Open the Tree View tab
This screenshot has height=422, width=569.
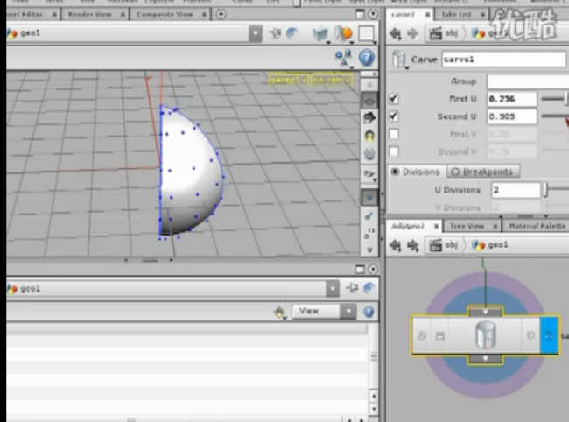click(x=466, y=226)
